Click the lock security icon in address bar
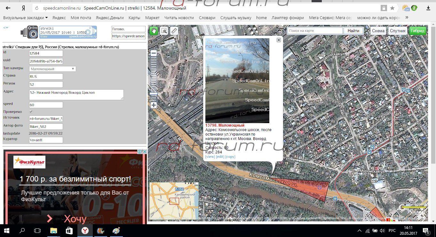The image size is (436, 237). (x=383, y=8)
